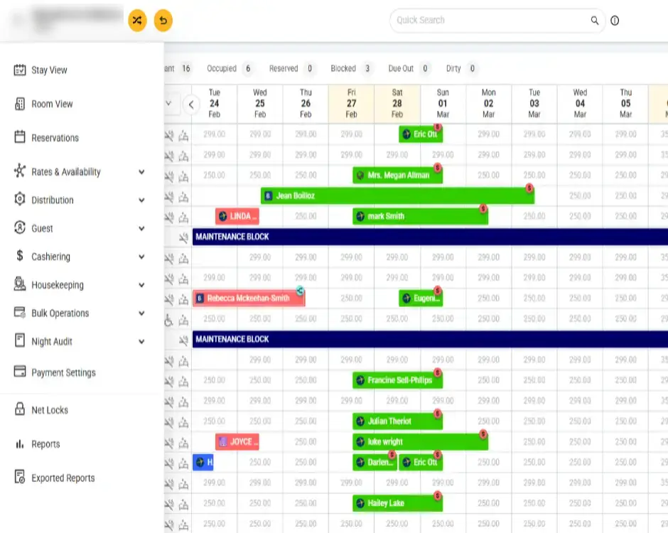Screen dimensions: 668x533
Task: Click the yellow shuffle room-swap icon
Action: [137, 21]
